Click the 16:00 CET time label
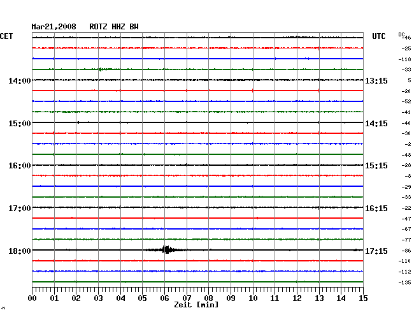Image resolution: width=414 pixels, height=315 pixels. [x=20, y=166]
